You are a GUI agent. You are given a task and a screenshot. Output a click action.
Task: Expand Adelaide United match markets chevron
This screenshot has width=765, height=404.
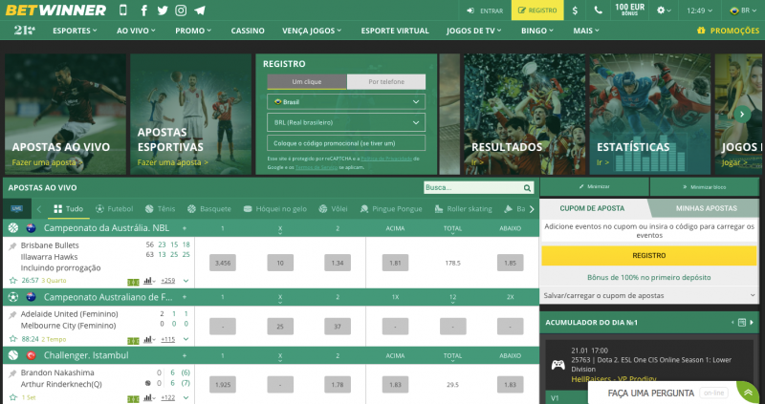[x=186, y=340]
